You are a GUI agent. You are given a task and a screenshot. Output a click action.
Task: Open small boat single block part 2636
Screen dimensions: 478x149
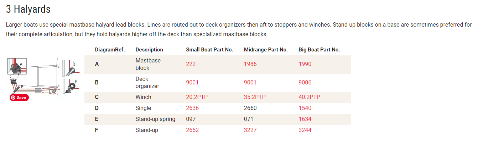pyautogui.click(x=192, y=108)
